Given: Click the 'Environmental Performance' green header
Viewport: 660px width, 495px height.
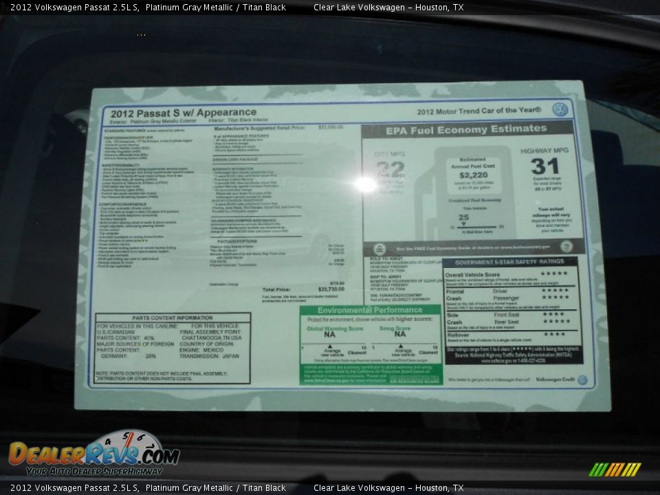Looking at the screenshot, I should (x=370, y=310).
